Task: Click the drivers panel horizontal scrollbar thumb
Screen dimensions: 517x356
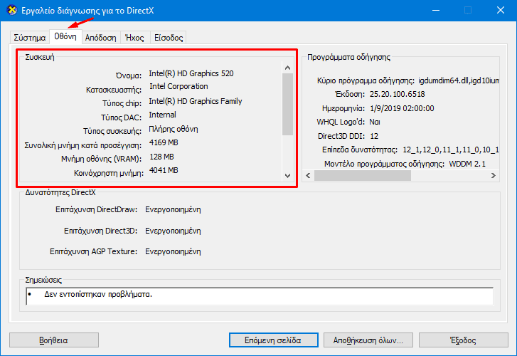Action: pyautogui.click(x=363, y=175)
